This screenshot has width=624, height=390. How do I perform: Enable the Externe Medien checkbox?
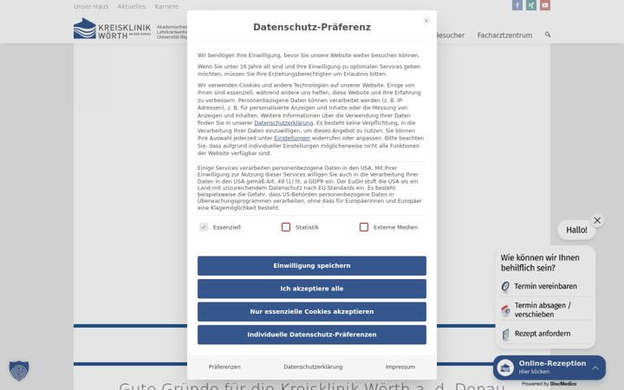tap(364, 227)
